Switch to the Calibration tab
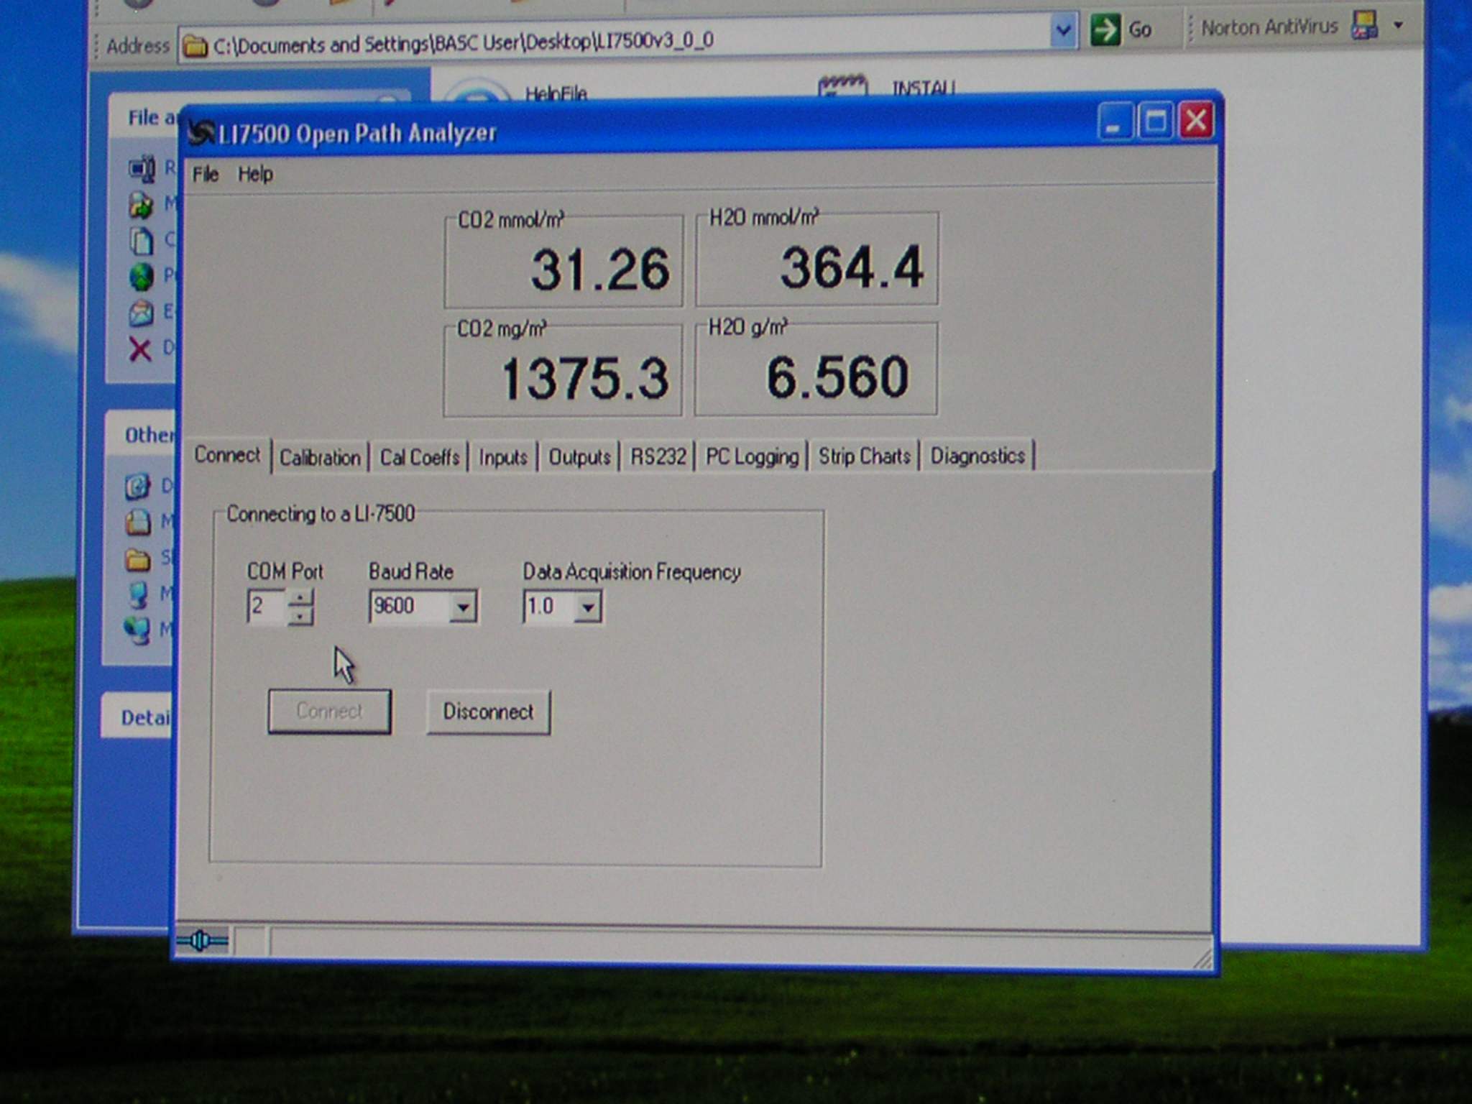 pyautogui.click(x=320, y=458)
